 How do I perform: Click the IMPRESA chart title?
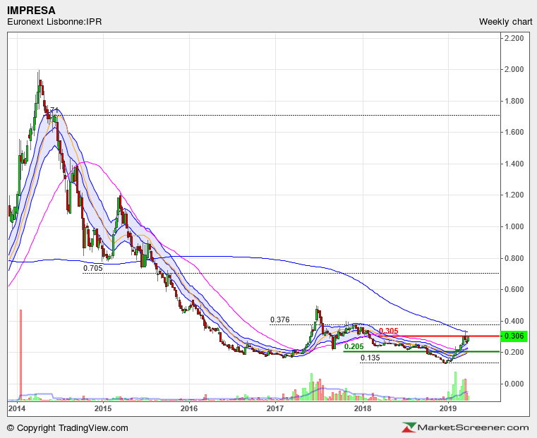pyautogui.click(x=31, y=11)
